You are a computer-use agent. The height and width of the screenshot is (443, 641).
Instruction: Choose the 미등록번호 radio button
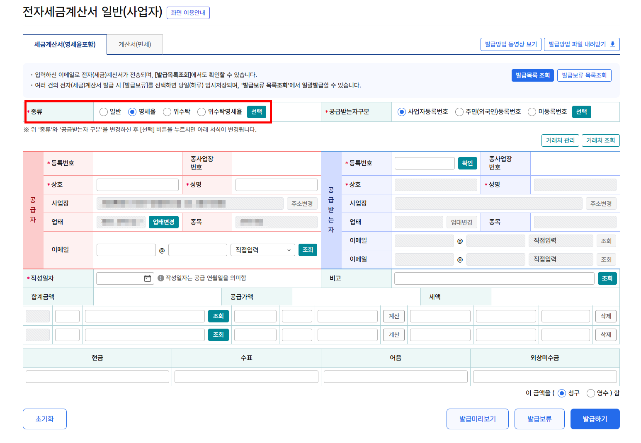532,112
